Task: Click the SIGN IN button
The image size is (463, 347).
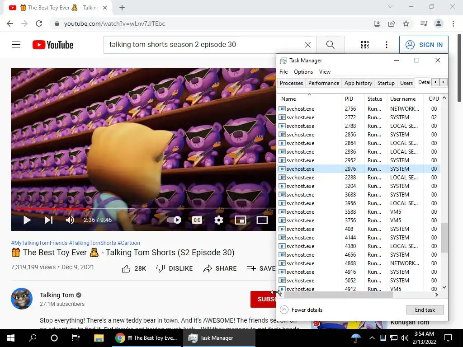Action: tap(424, 45)
